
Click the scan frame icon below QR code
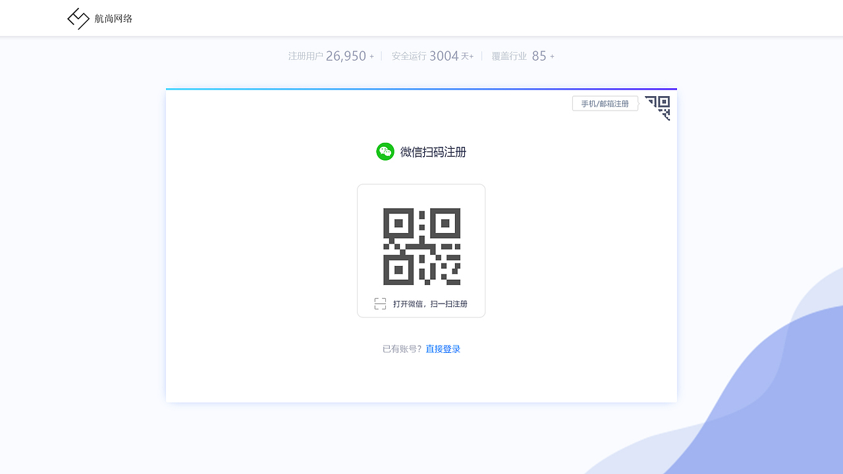(380, 303)
